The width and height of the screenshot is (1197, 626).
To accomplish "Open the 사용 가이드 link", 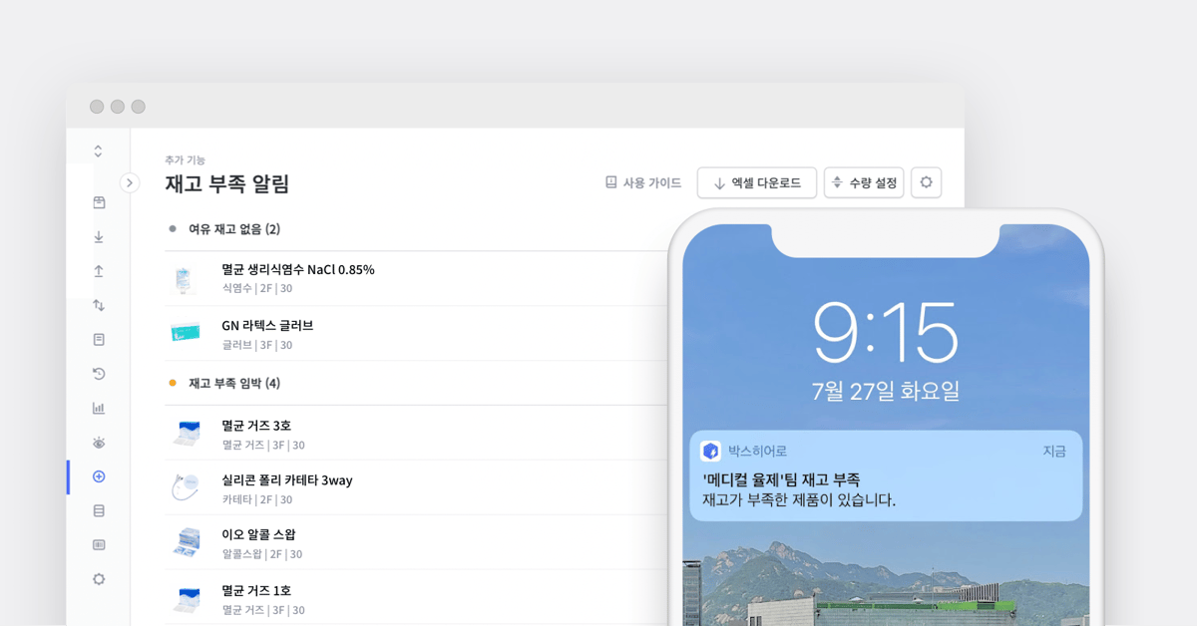I will tap(643, 183).
